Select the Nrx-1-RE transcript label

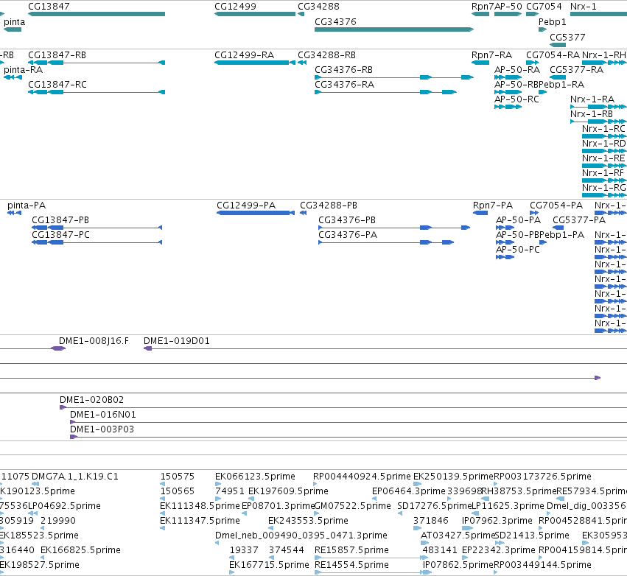(x=603, y=158)
